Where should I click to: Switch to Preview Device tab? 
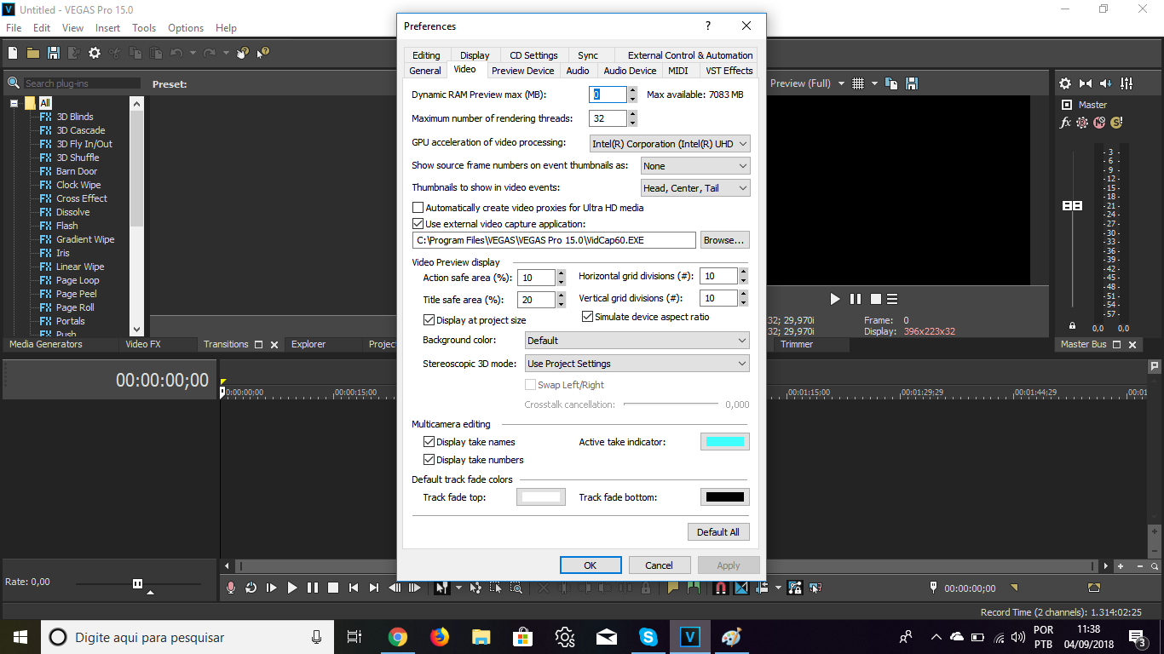(x=522, y=71)
